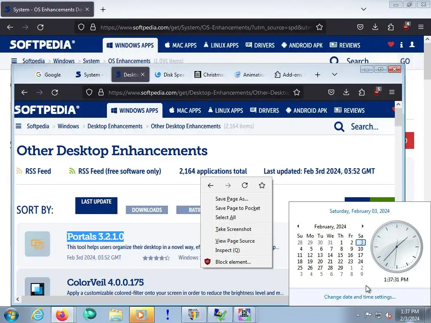Image resolution: width=431 pixels, height=323 pixels.
Task: Open Portals 3.2.1.0 listing
Action: (95, 236)
